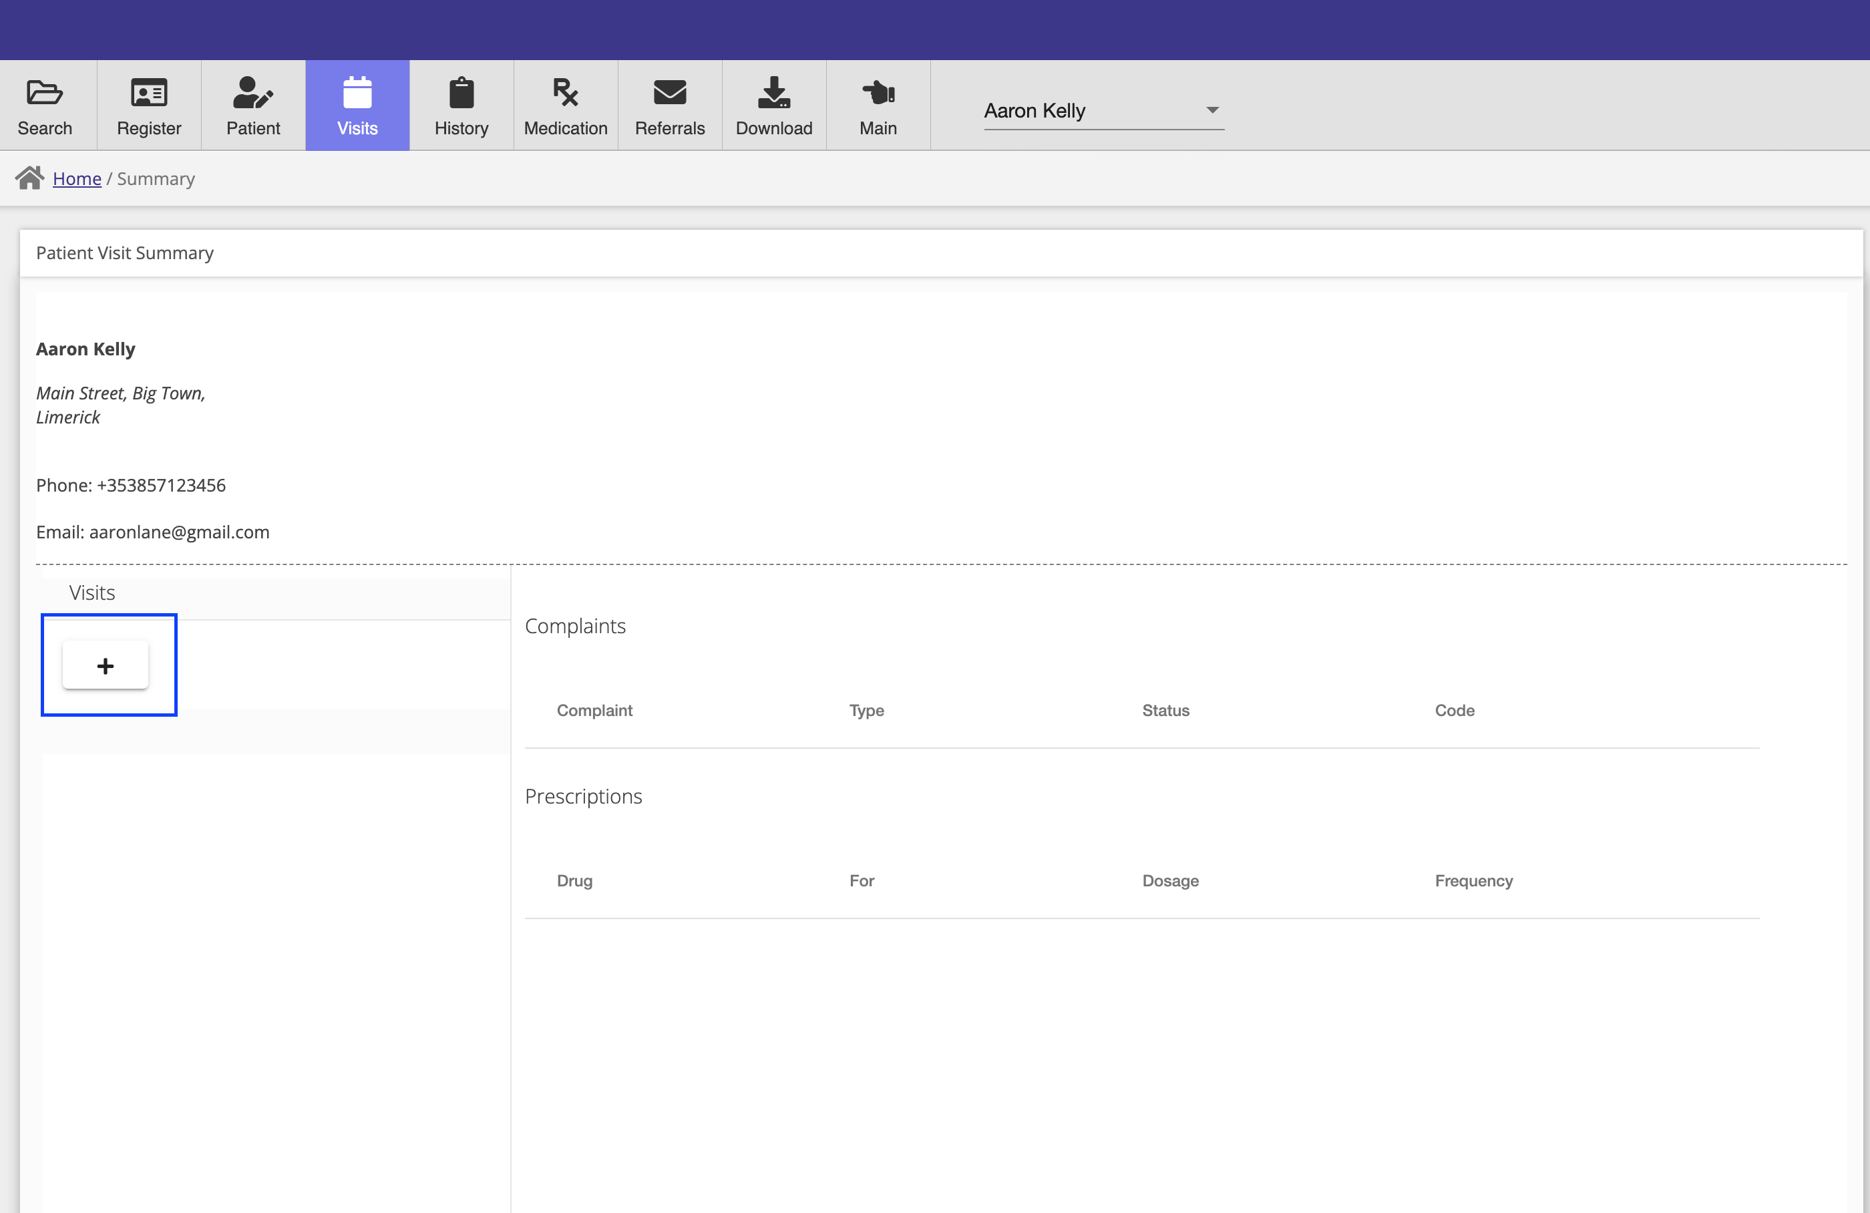Follow the Home breadcrumb link
Image resolution: width=1870 pixels, height=1213 pixels.
click(77, 178)
